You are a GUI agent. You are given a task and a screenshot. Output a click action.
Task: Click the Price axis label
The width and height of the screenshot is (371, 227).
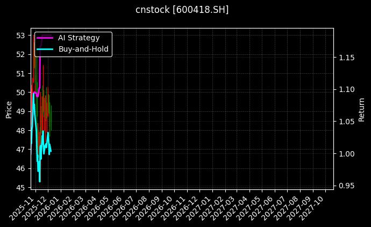click(x=9, y=109)
